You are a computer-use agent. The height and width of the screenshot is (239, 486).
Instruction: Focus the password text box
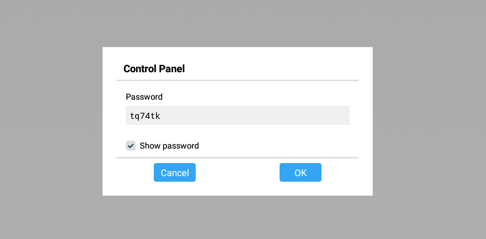click(x=237, y=116)
